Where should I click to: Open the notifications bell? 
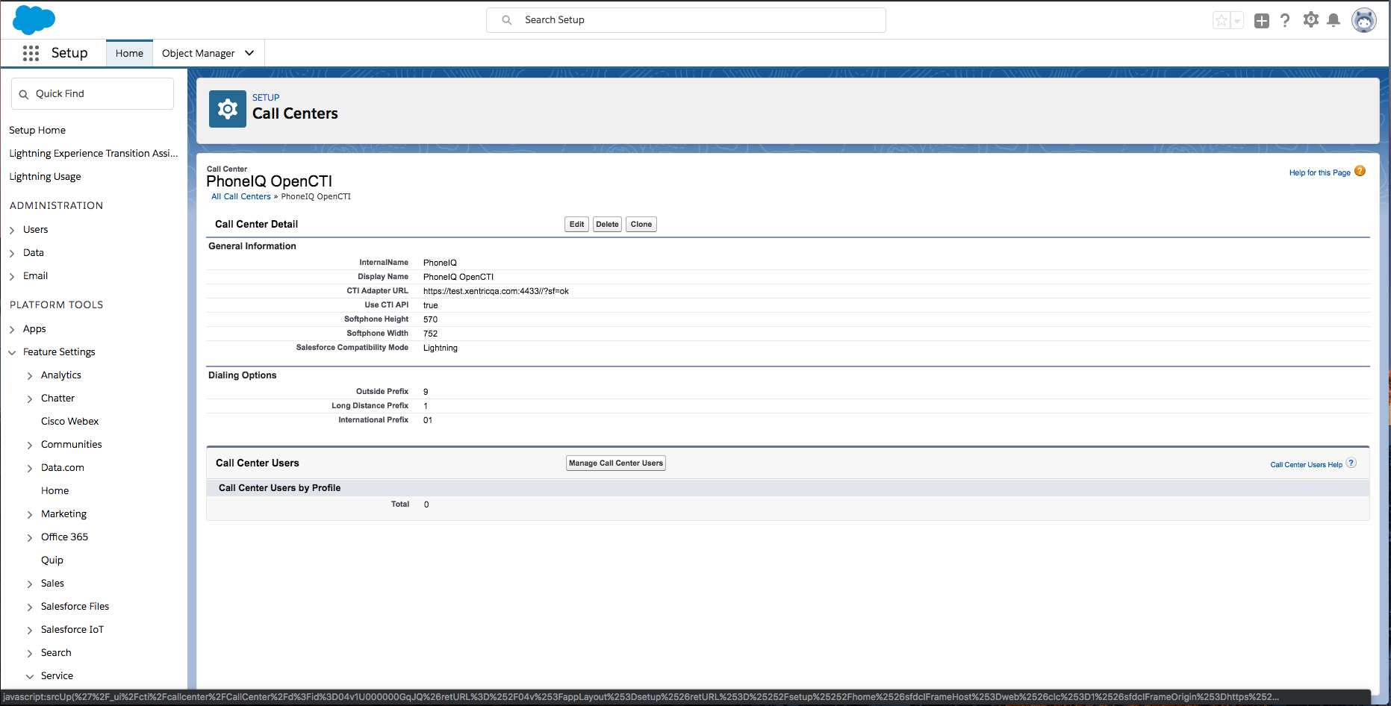[x=1334, y=21]
